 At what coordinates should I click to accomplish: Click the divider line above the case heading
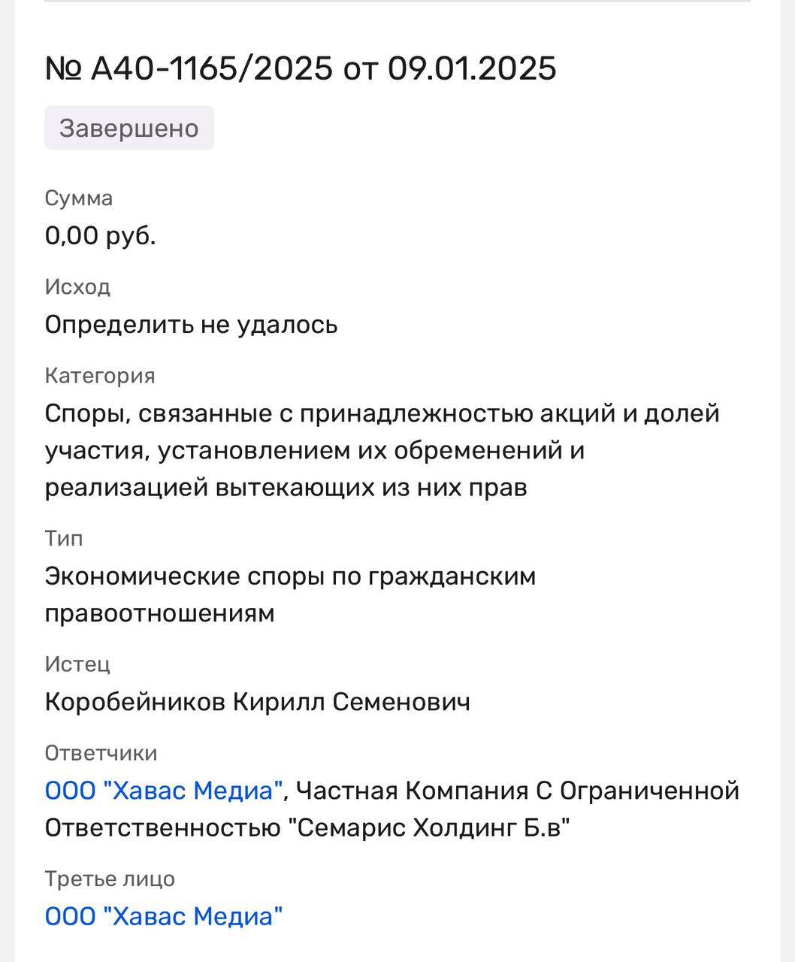tap(397, 2)
